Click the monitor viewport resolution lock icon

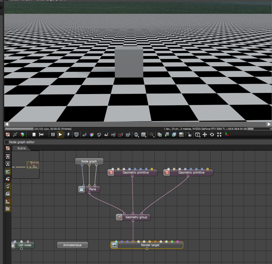76,135
